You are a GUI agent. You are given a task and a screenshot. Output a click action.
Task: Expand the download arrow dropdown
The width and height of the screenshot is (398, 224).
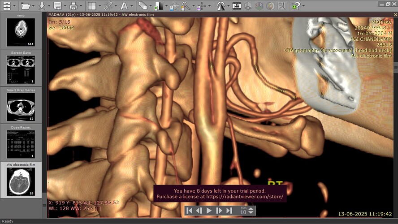pos(49,6)
